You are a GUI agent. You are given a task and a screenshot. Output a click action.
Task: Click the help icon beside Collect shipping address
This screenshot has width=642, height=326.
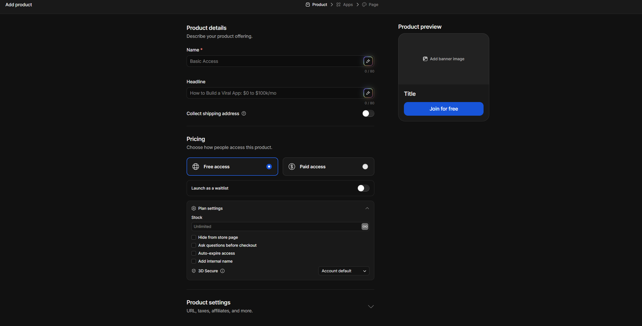[244, 113]
